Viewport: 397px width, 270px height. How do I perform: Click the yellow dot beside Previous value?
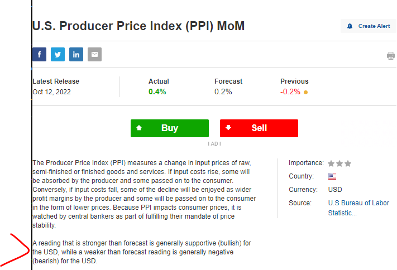click(305, 92)
